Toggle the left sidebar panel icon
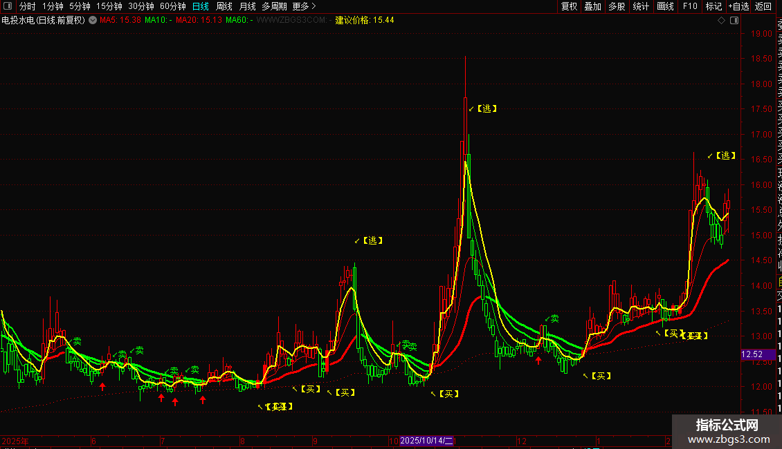The image size is (782, 449). coord(8,6)
